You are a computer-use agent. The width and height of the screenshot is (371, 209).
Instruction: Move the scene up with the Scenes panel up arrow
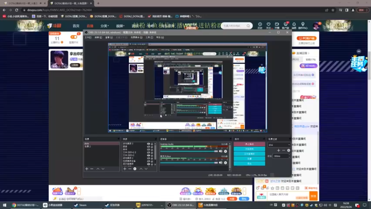(x=98, y=169)
